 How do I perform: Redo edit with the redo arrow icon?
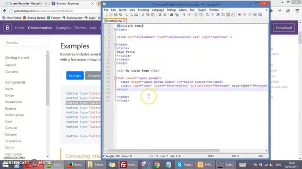[165, 15]
